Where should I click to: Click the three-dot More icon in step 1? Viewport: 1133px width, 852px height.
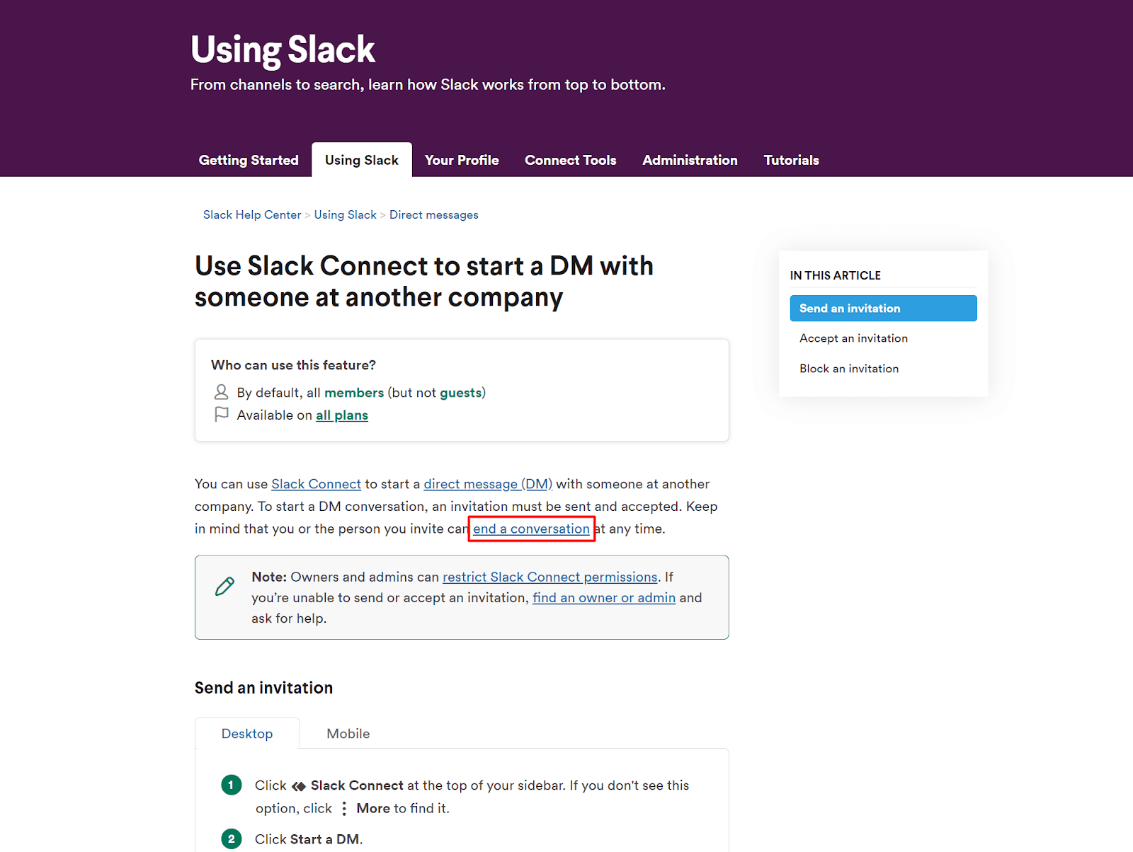[344, 809]
